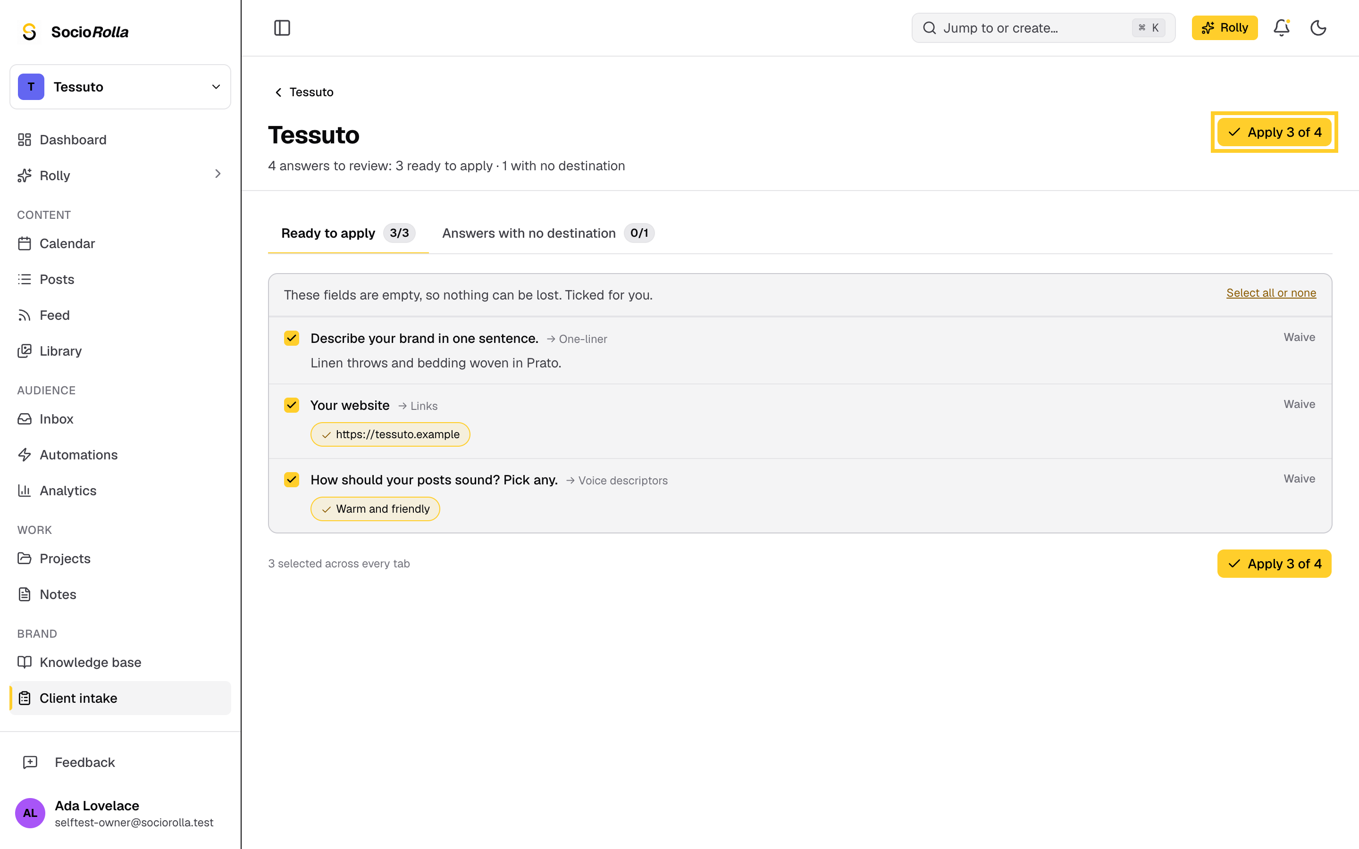Click the SocioRolla logo
The image size is (1359, 849).
75,32
